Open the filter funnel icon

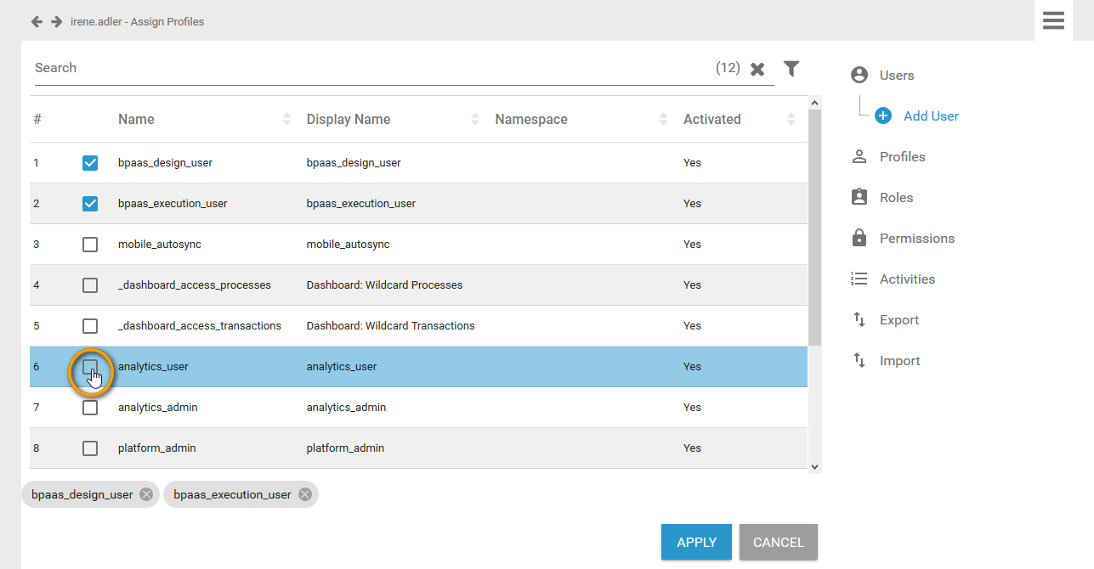[791, 69]
